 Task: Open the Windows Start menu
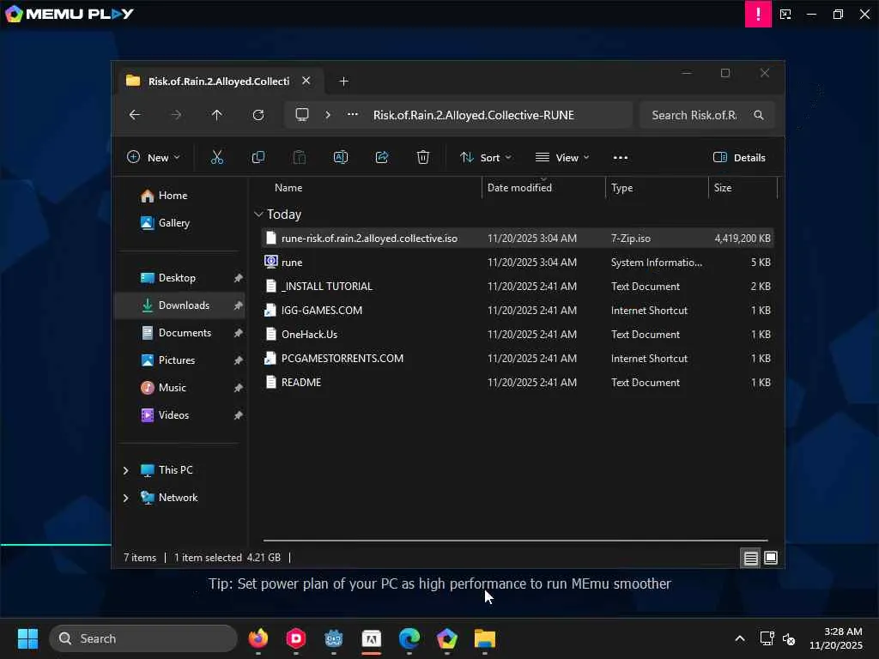pyautogui.click(x=27, y=638)
